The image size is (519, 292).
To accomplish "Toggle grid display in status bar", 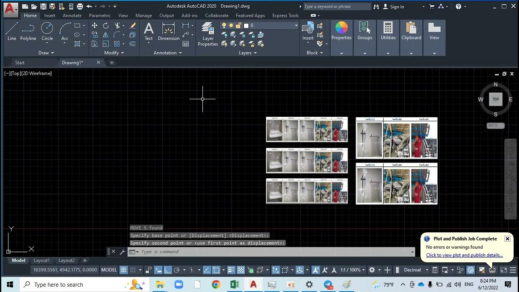I will (124, 270).
